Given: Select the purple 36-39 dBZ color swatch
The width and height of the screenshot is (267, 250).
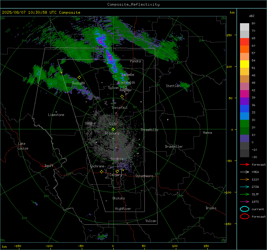Looking at the screenshot, I should pyautogui.click(x=244, y=101).
